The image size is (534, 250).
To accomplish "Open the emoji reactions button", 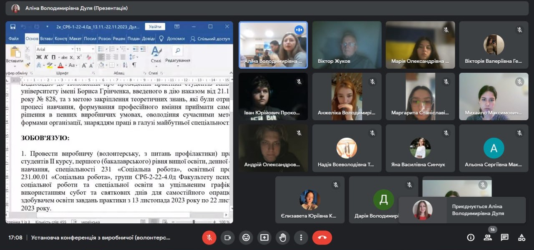I will click(246, 238).
